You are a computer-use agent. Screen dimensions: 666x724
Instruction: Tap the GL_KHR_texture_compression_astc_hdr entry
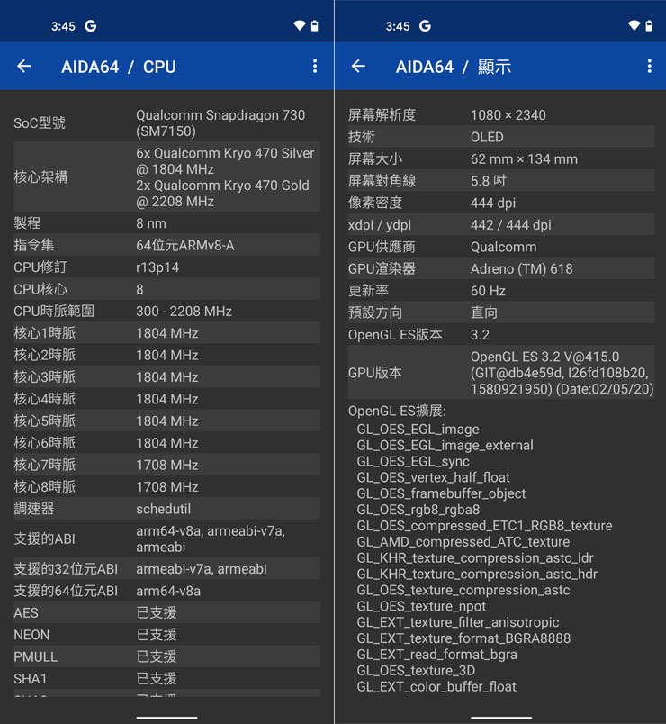pyautogui.click(x=477, y=574)
